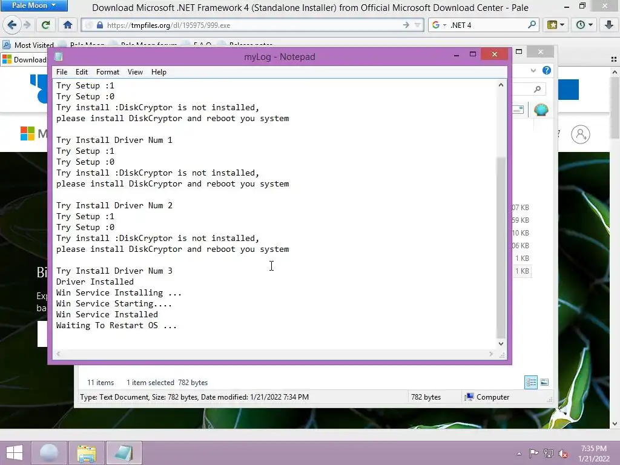This screenshot has height=465, width=620.
Task: Click Action Center flag tray icon
Action: [533, 453]
